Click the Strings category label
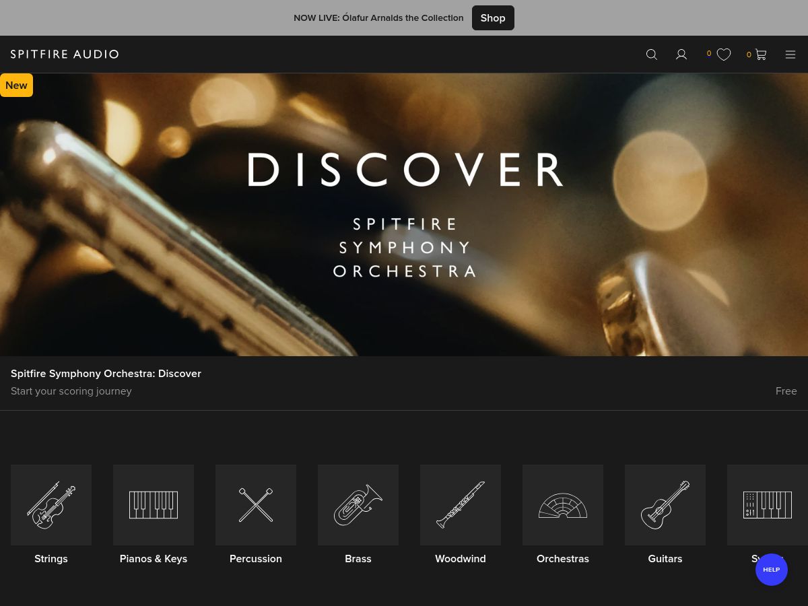 click(51, 559)
